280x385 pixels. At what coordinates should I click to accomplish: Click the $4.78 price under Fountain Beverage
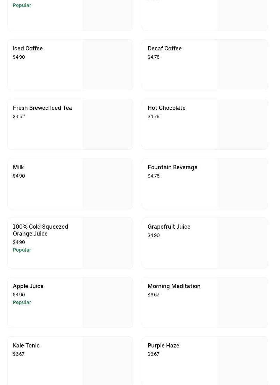pyautogui.click(x=154, y=176)
